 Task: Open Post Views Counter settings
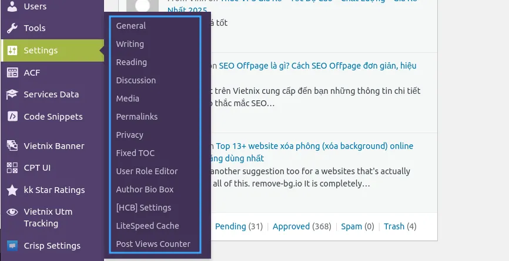[x=153, y=243]
